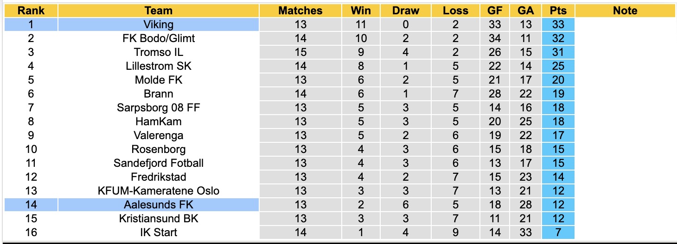The image size is (677, 244).
Task: Select the Matches column header
Action: (300, 11)
